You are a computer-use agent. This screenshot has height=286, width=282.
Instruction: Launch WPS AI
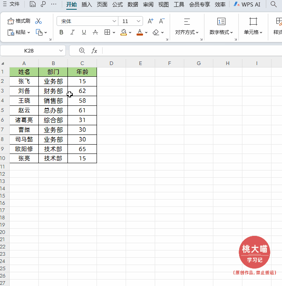[247, 4]
